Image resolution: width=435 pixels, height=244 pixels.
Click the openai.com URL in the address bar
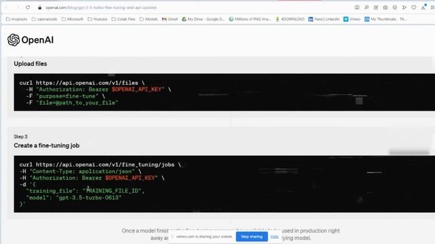[x=101, y=7]
